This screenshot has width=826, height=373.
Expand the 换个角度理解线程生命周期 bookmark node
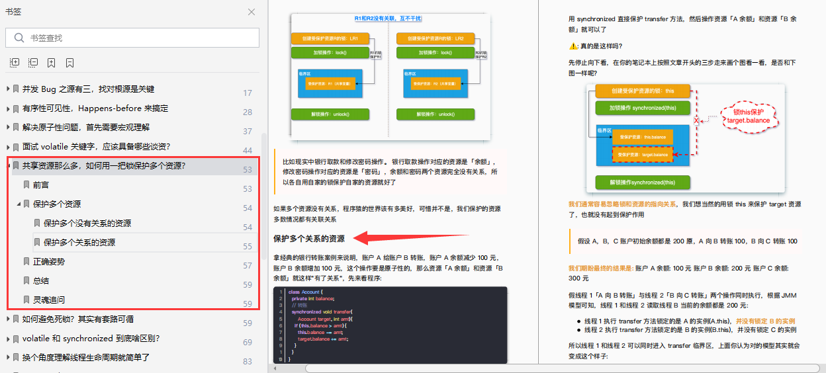pyautogui.click(x=8, y=357)
